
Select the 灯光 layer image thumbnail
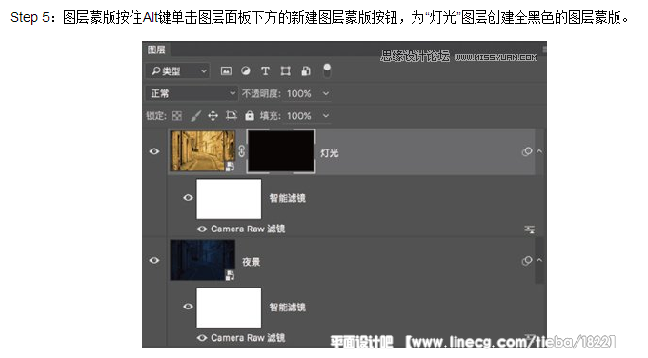202,151
